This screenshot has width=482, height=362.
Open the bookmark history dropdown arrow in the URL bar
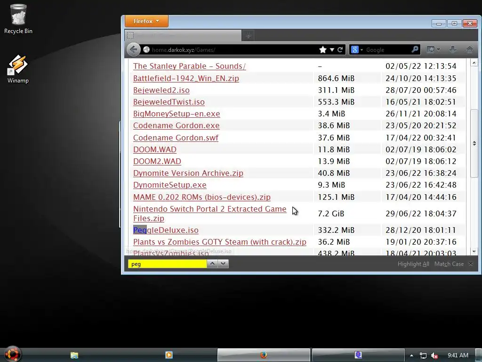click(332, 49)
